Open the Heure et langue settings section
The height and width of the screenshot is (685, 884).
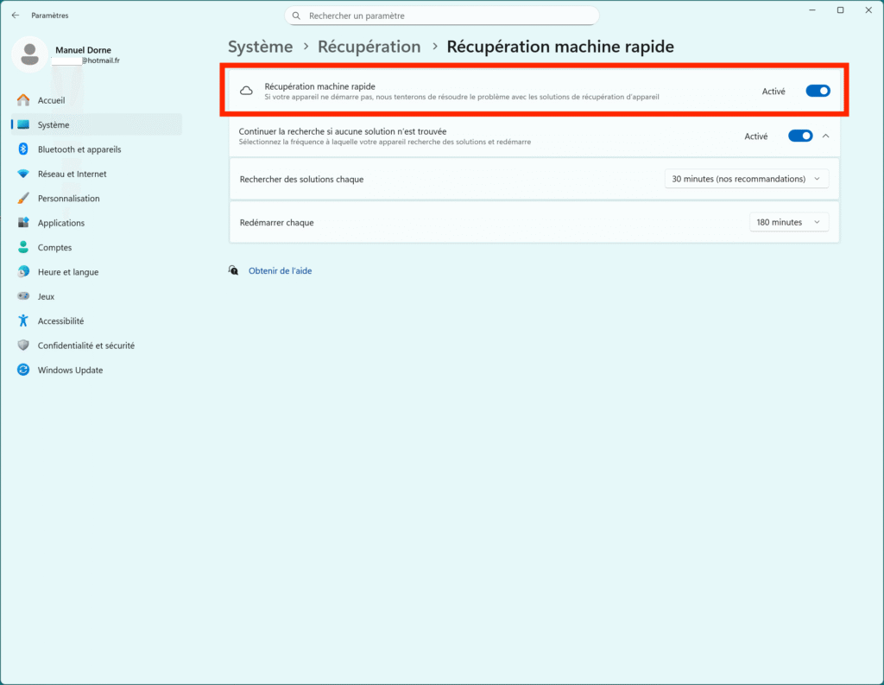[x=67, y=272]
